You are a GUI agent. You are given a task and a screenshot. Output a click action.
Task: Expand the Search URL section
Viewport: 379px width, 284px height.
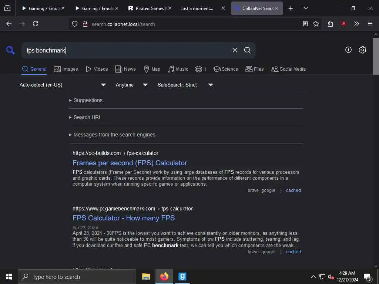click(85, 117)
